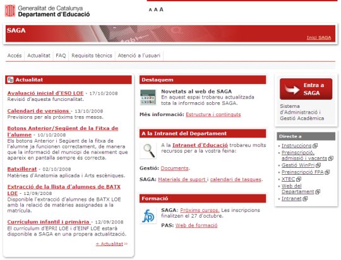Open Avaluació inicial d'ESO LOE news
This screenshot has height=260, width=341.
pyautogui.click(x=45, y=93)
